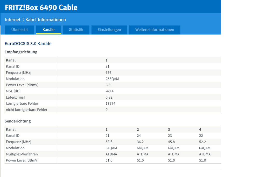
Task: Click the MSE [dB] row label
Action: pos(13,91)
